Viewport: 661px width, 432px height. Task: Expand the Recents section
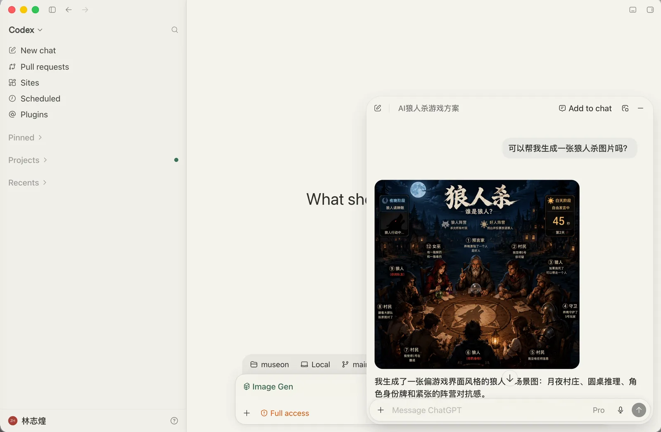tap(27, 183)
